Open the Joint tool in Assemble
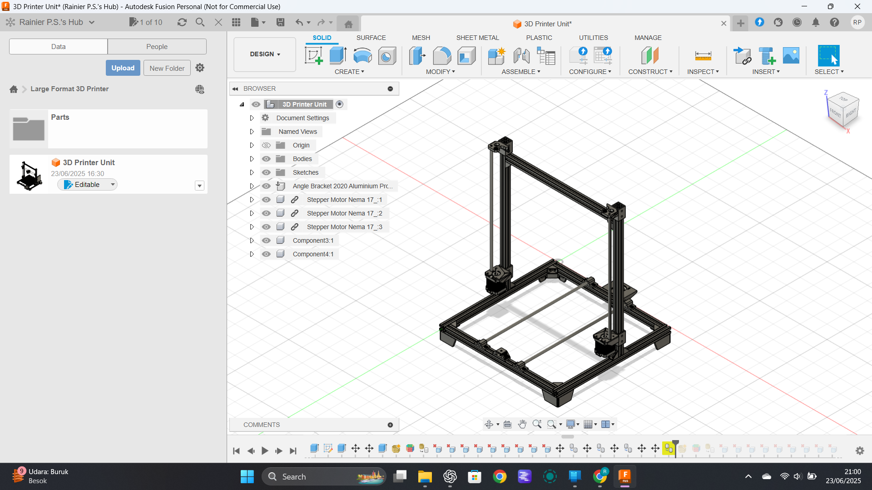The height and width of the screenshot is (490, 872). pyautogui.click(x=521, y=56)
